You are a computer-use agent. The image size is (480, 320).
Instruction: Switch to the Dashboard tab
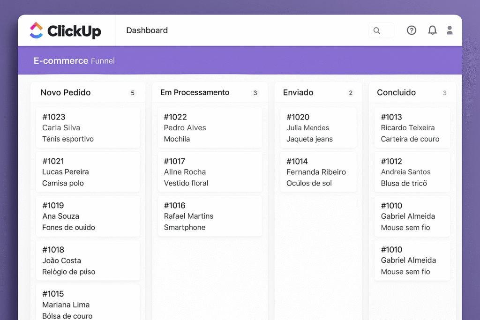click(147, 30)
